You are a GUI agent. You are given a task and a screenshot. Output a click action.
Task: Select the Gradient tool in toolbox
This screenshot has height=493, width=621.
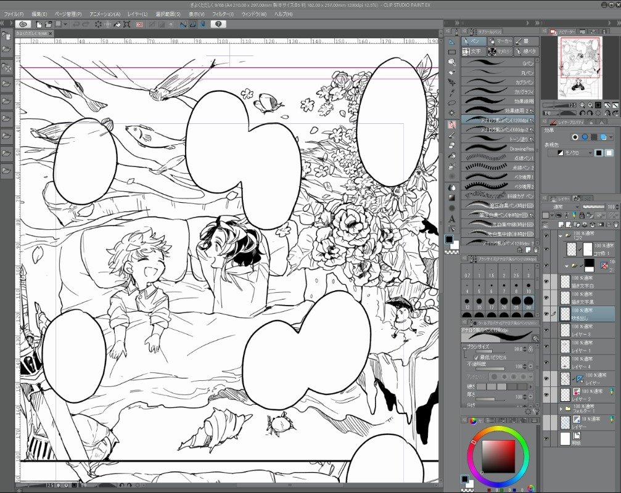(452, 198)
